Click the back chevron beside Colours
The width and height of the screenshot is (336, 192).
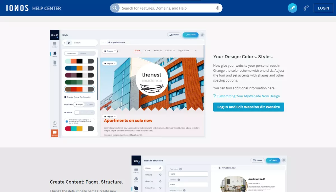pos(64,43)
